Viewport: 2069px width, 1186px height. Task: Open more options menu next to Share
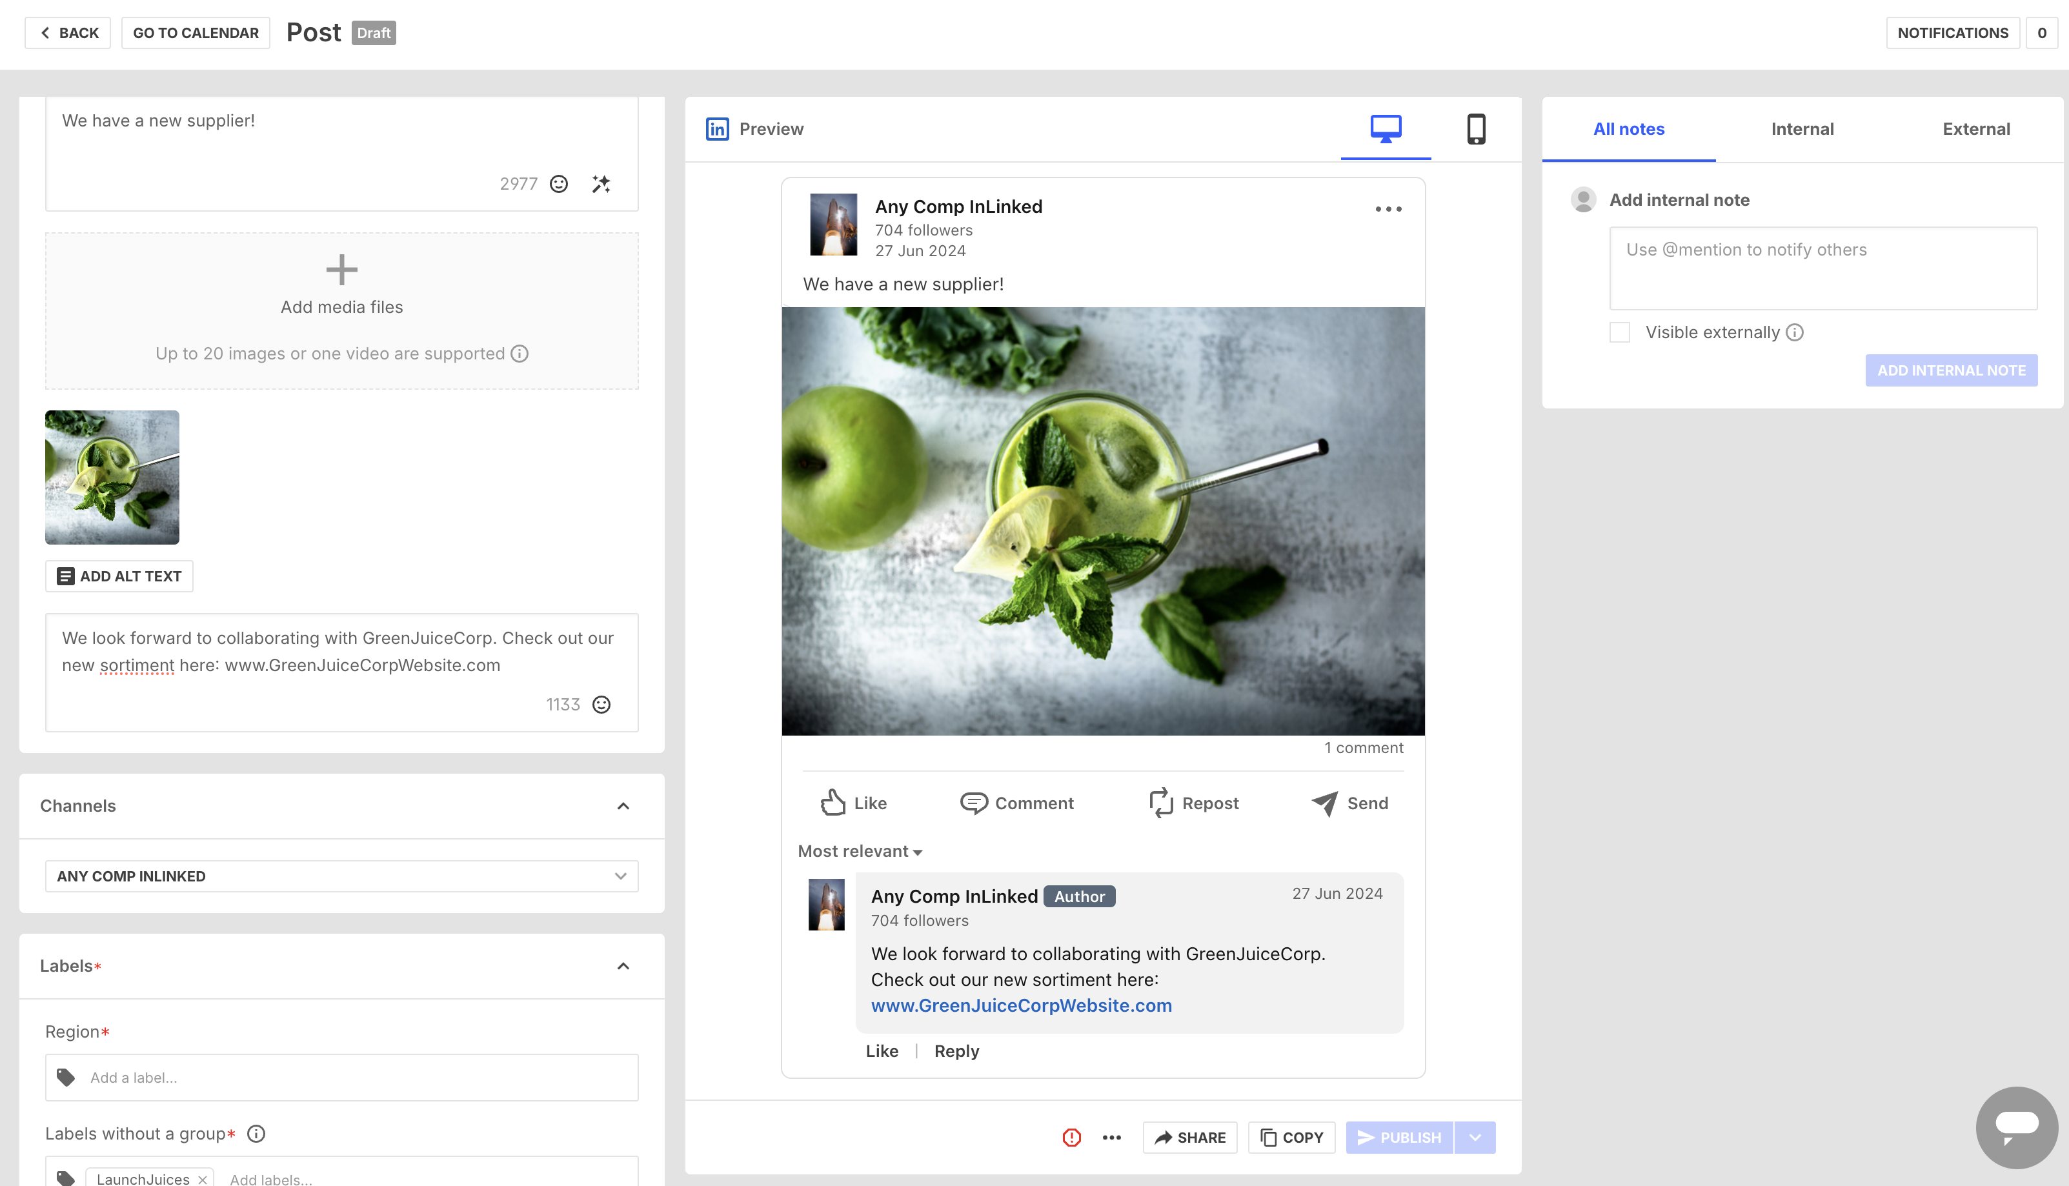coord(1112,1137)
